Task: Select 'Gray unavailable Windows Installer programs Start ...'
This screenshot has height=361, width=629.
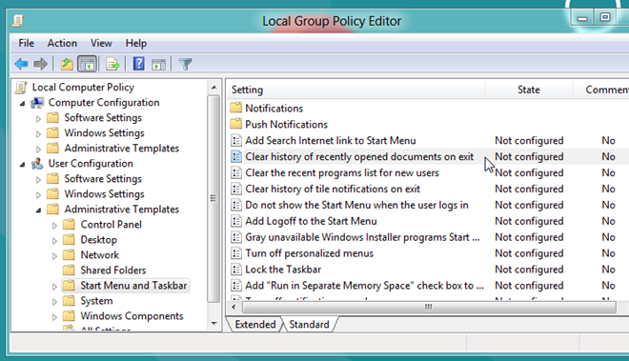Action: point(362,237)
